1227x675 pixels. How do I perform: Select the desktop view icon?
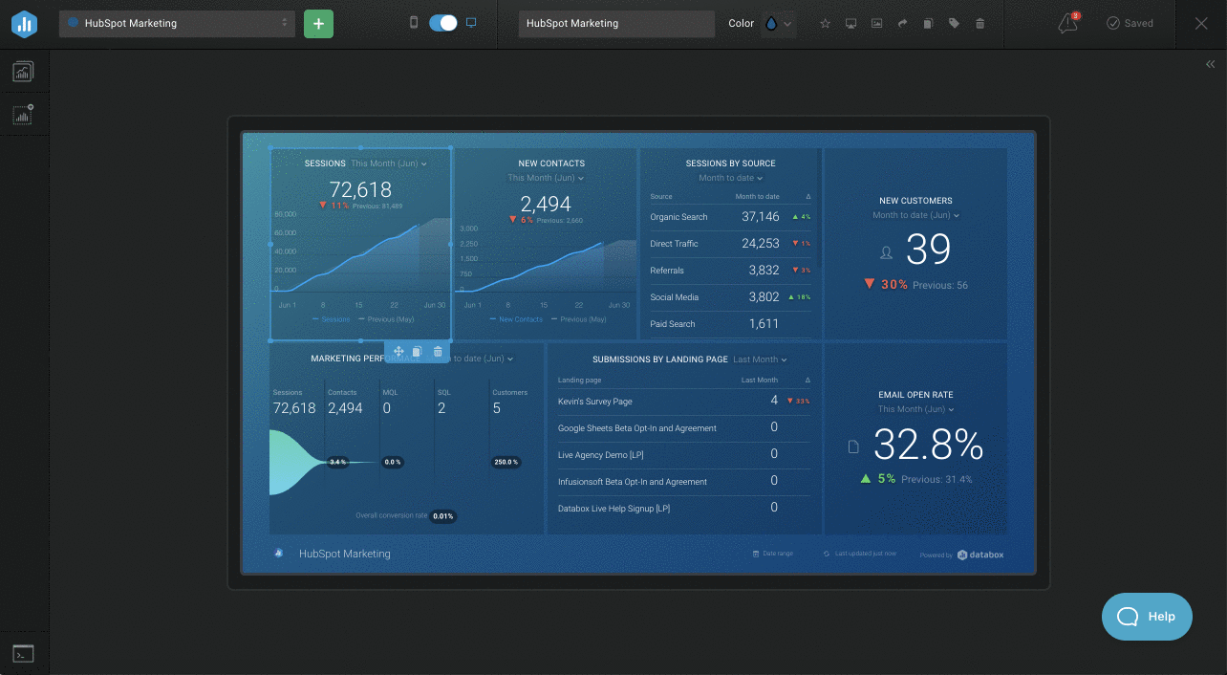click(471, 23)
